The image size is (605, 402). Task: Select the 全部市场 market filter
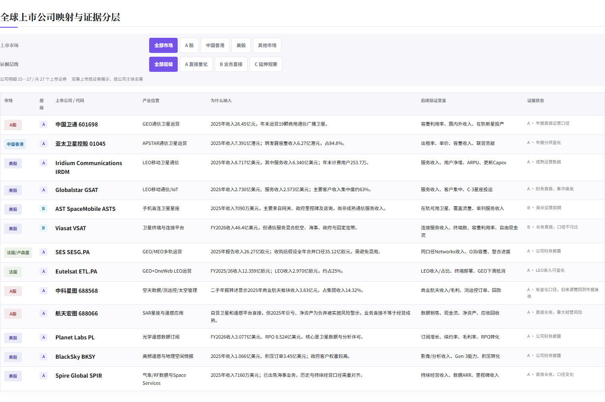[163, 45]
